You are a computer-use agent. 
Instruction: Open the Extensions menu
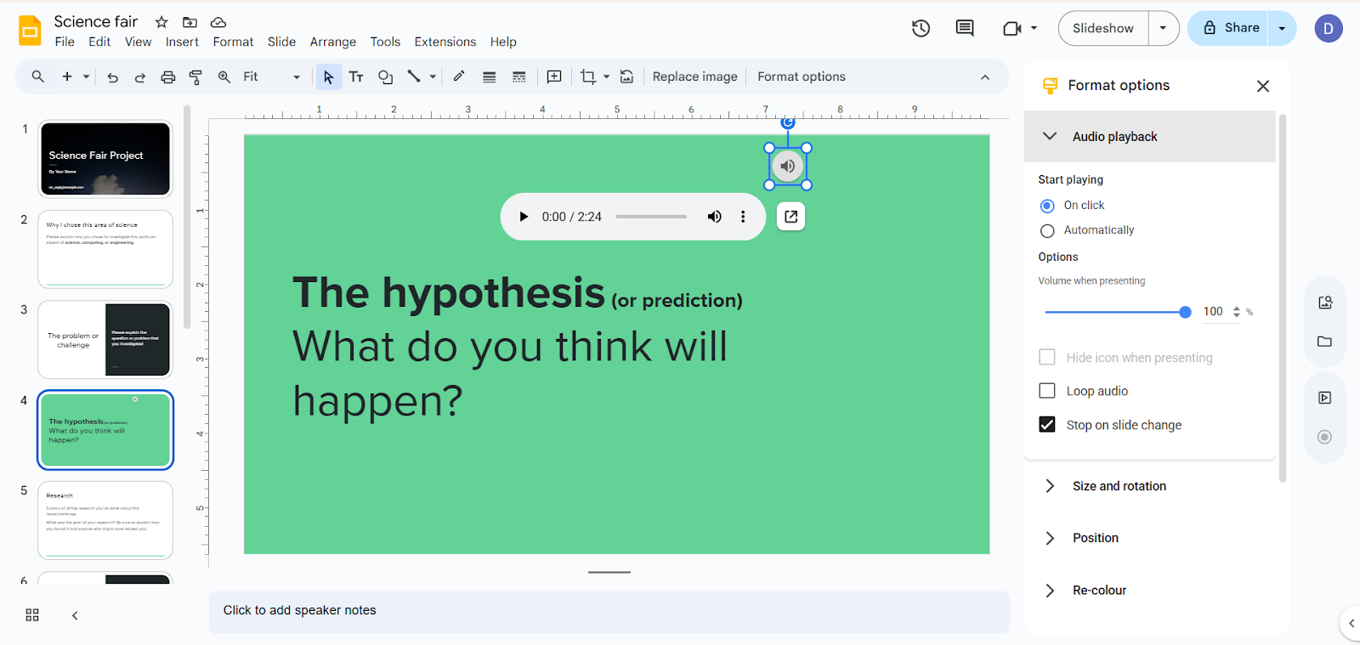coord(445,42)
